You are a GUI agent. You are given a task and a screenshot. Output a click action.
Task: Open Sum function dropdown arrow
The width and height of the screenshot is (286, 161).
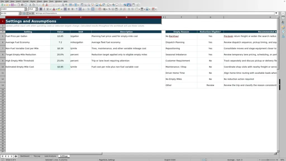pos(30,13)
